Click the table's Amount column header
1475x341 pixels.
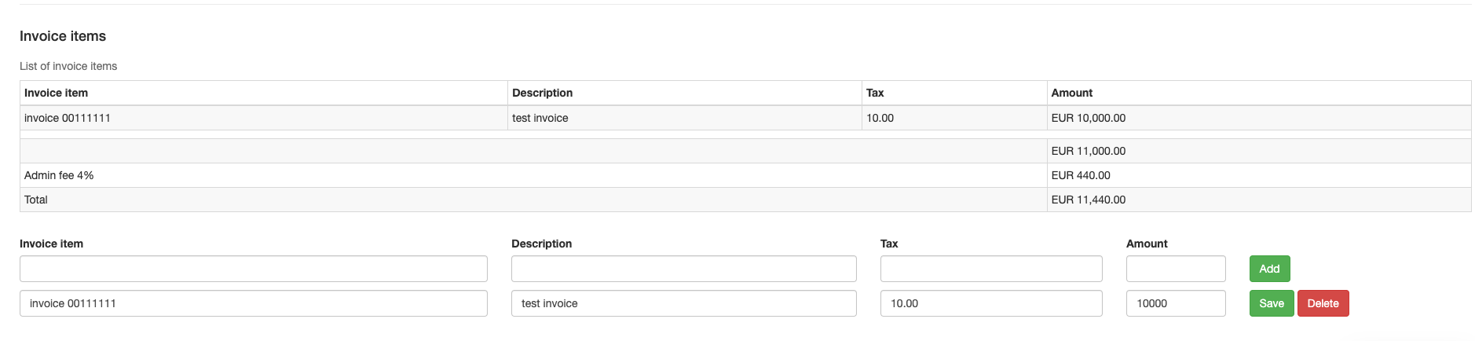click(x=1072, y=93)
